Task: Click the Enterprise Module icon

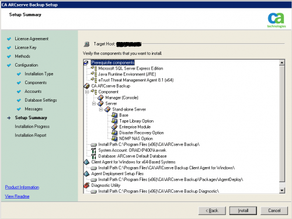Action: (114, 127)
